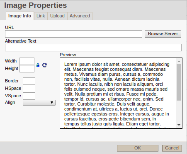Open the Advanced tab
Image resolution: width=187 pixels, height=154 pixels.
[x=80, y=16]
